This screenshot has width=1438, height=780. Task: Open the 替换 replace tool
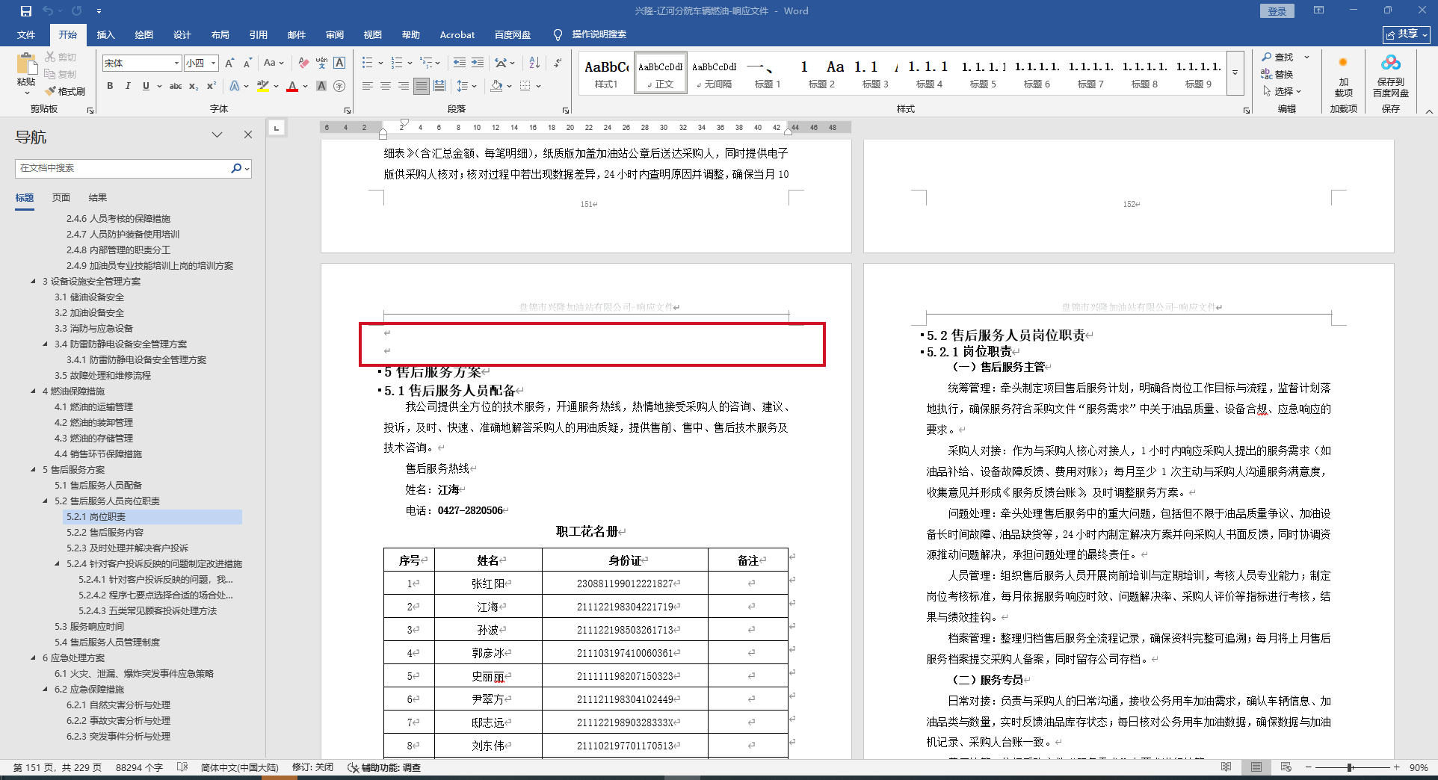point(1277,74)
